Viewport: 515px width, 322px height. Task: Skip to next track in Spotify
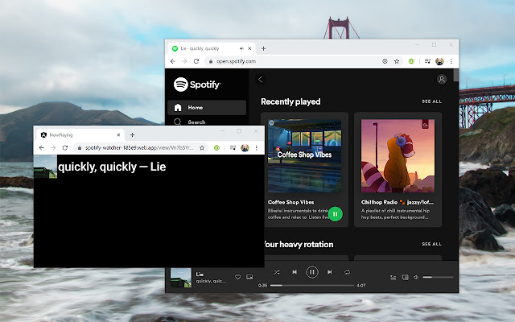click(329, 272)
